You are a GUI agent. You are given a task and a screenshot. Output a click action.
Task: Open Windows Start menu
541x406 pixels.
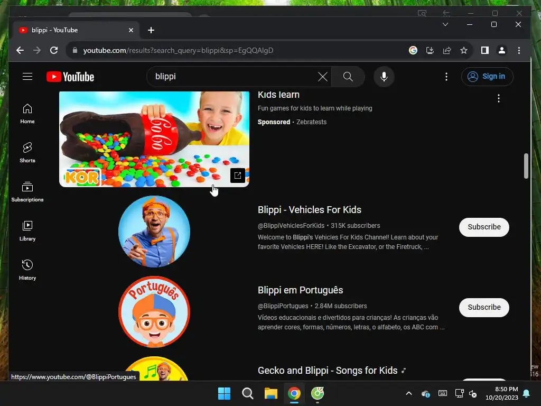(x=224, y=393)
